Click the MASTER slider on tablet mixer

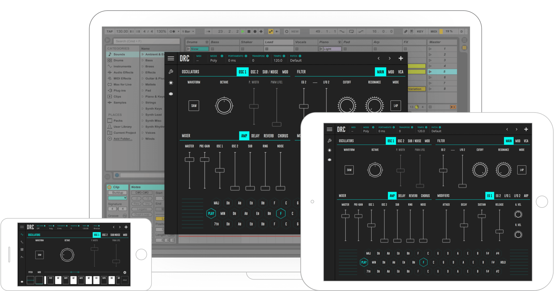point(345,225)
